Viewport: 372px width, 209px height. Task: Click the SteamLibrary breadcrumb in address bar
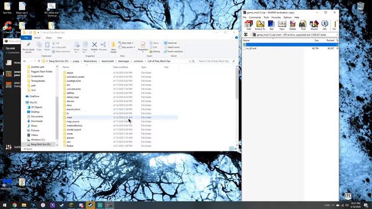click(91, 61)
